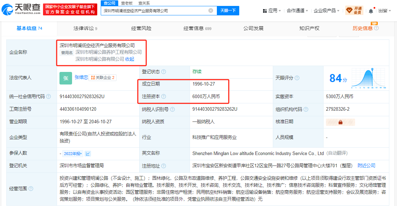Viewport: 397px width, 206px height.
Task: Open the 经营信息 tab
Action: coord(198,28)
